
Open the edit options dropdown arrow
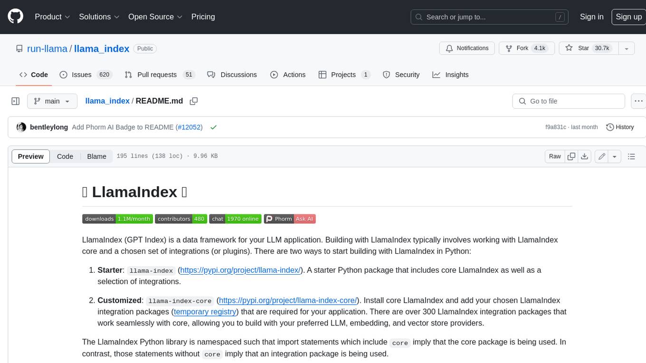click(x=615, y=156)
